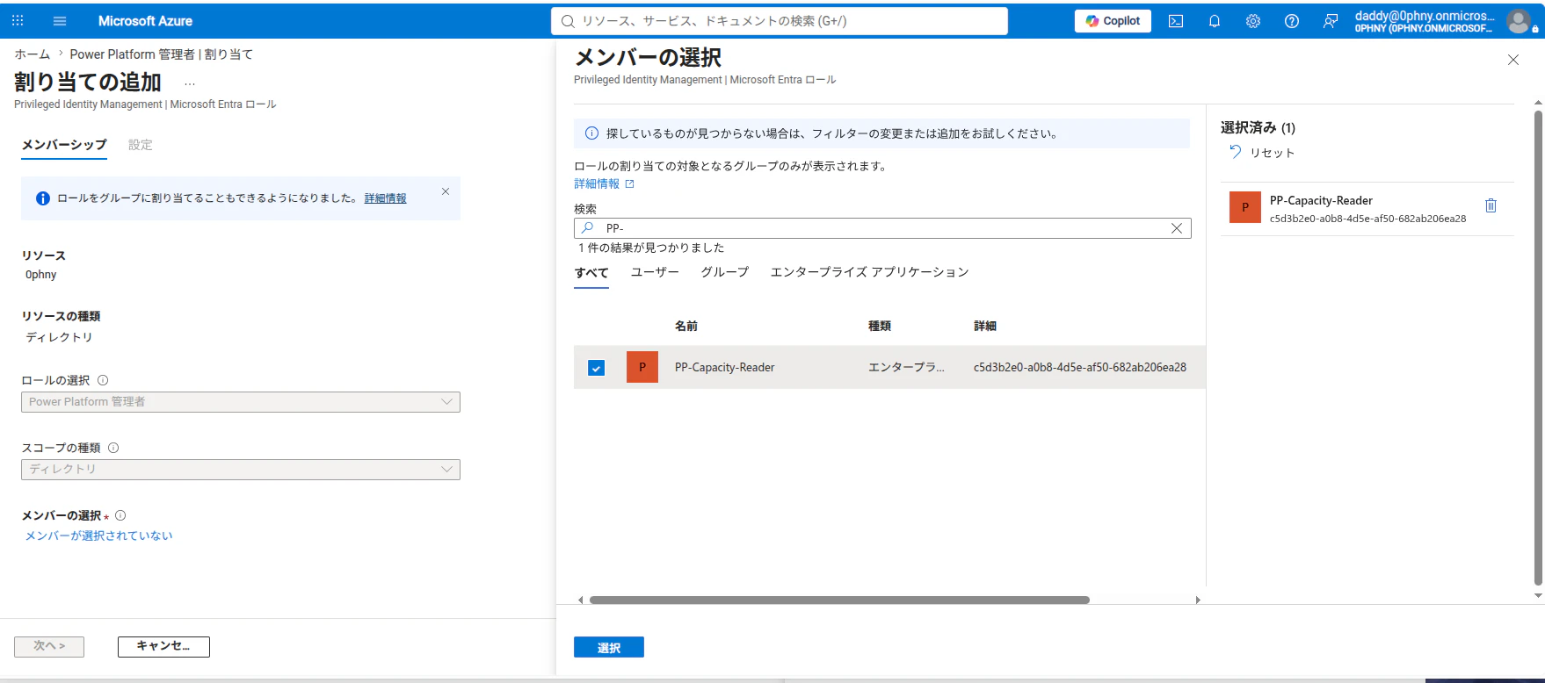This screenshot has height=683, width=1545.
Task: Dismiss the group role info banner
Action: pyautogui.click(x=446, y=191)
